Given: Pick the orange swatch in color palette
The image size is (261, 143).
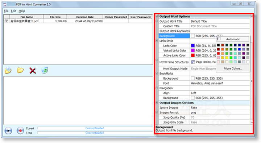Looking at the screenshot, I should (223, 49).
